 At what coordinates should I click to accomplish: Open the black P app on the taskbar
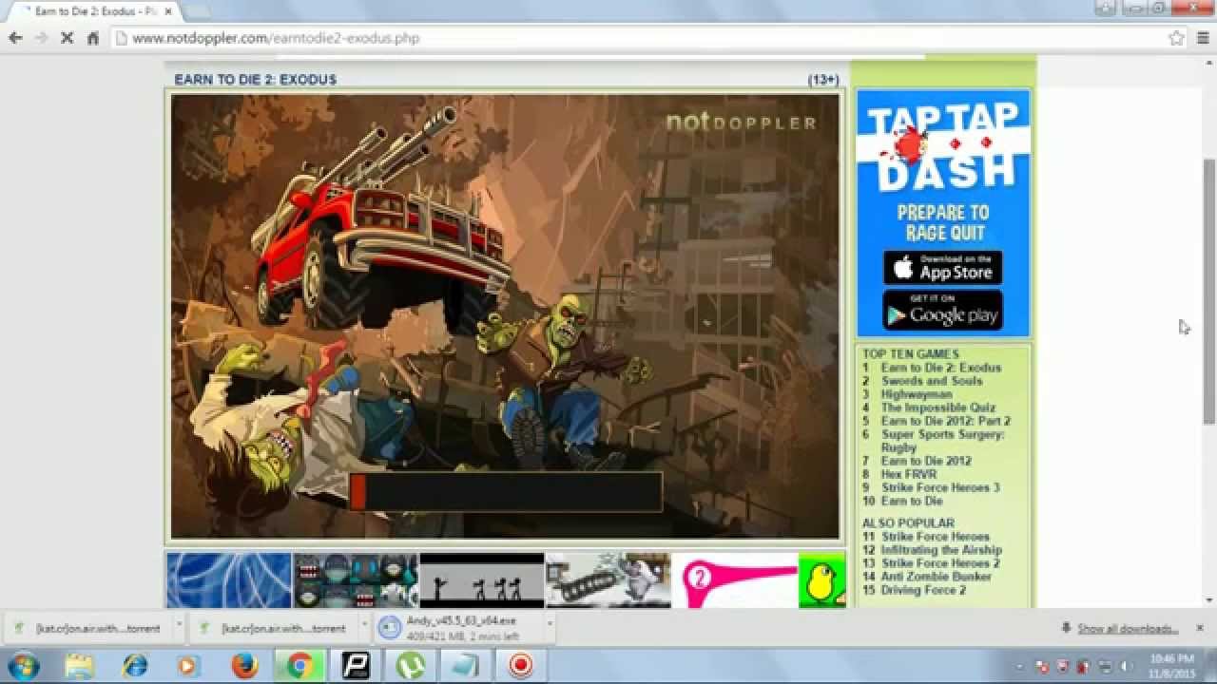pyautogui.click(x=356, y=666)
